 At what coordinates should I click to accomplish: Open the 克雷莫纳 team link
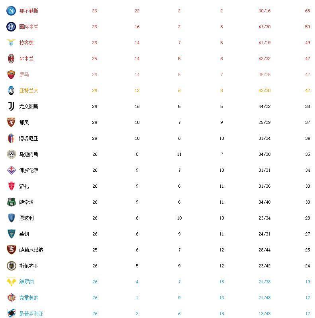tap(29, 298)
